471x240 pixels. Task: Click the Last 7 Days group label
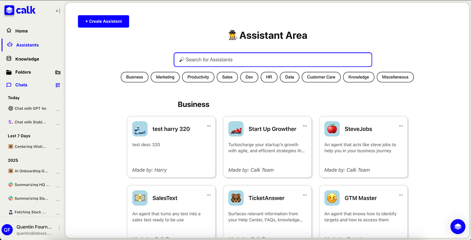(19, 136)
